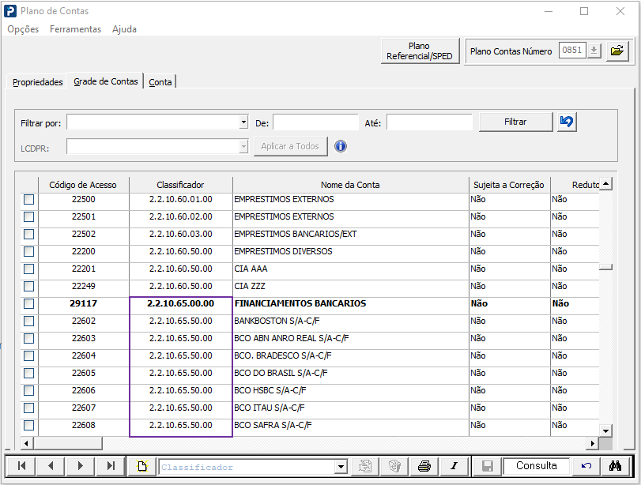Apply the filter with Filtrar button
The image size is (641, 485).
pos(515,122)
